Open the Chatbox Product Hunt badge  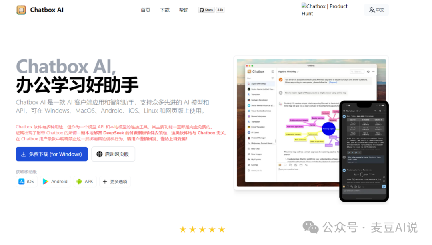[x=324, y=10]
